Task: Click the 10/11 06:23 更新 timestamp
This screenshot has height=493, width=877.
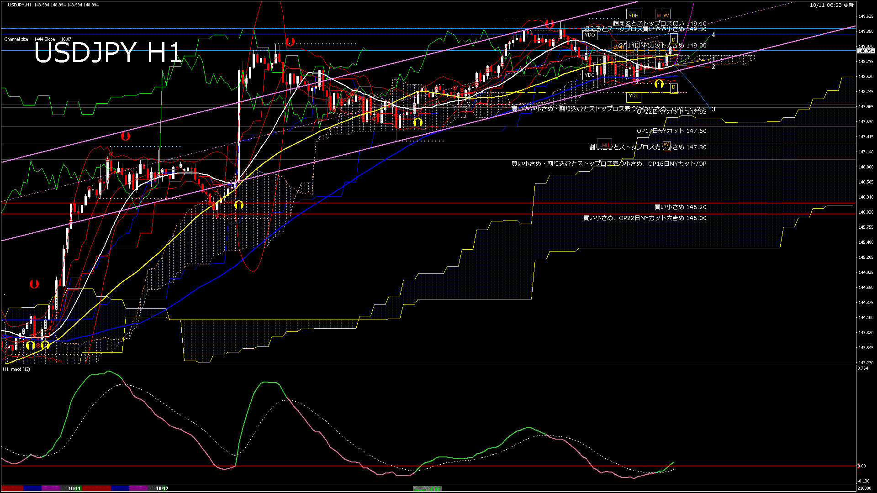Action: [x=832, y=5]
